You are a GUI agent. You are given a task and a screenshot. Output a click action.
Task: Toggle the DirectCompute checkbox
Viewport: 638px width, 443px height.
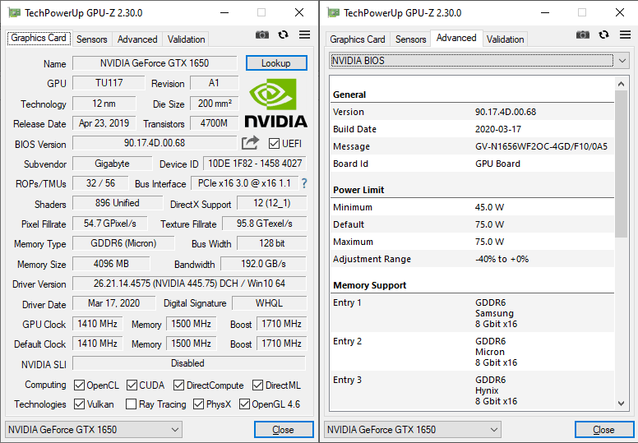pyautogui.click(x=178, y=385)
